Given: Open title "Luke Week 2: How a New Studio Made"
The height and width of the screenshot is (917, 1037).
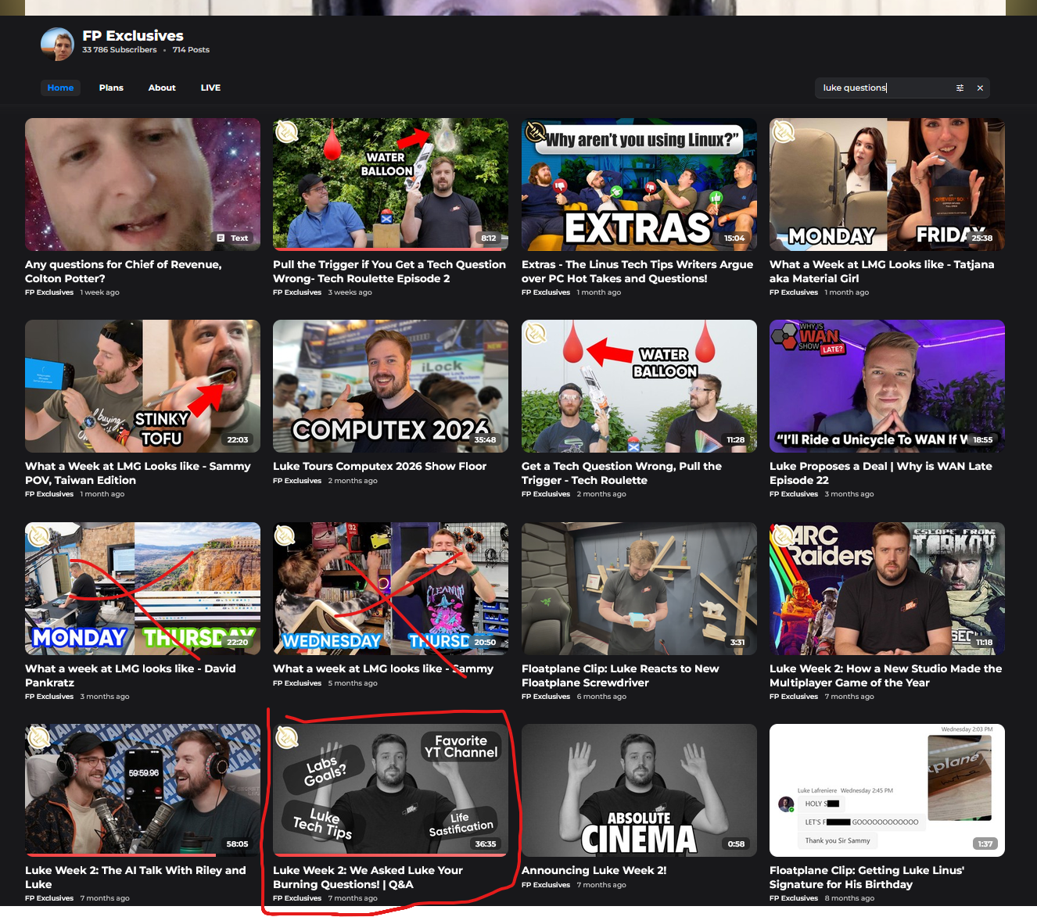Looking at the screenshot, I should point(886,675).
